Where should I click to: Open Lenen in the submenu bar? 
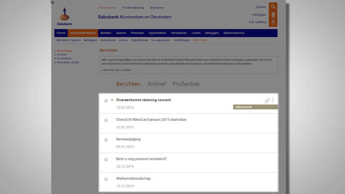tap(123, 40)
